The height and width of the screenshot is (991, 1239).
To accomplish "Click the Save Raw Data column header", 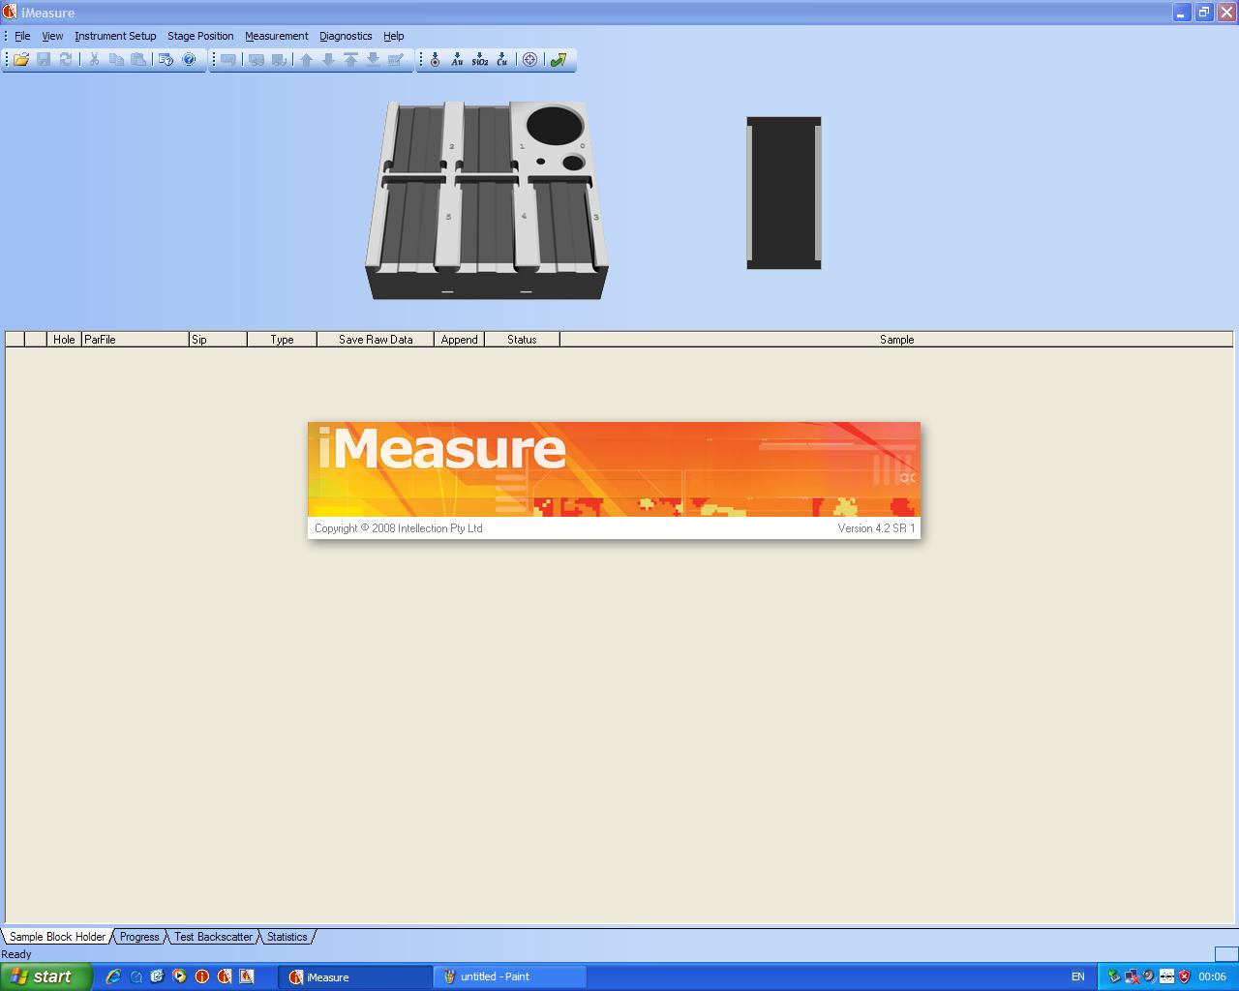I will (x=376, y=340).
